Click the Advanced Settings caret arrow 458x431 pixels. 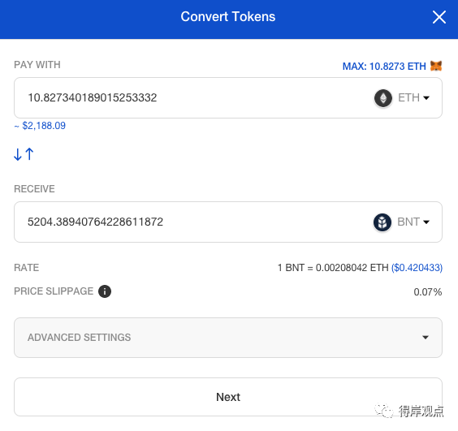coord(426,338)
